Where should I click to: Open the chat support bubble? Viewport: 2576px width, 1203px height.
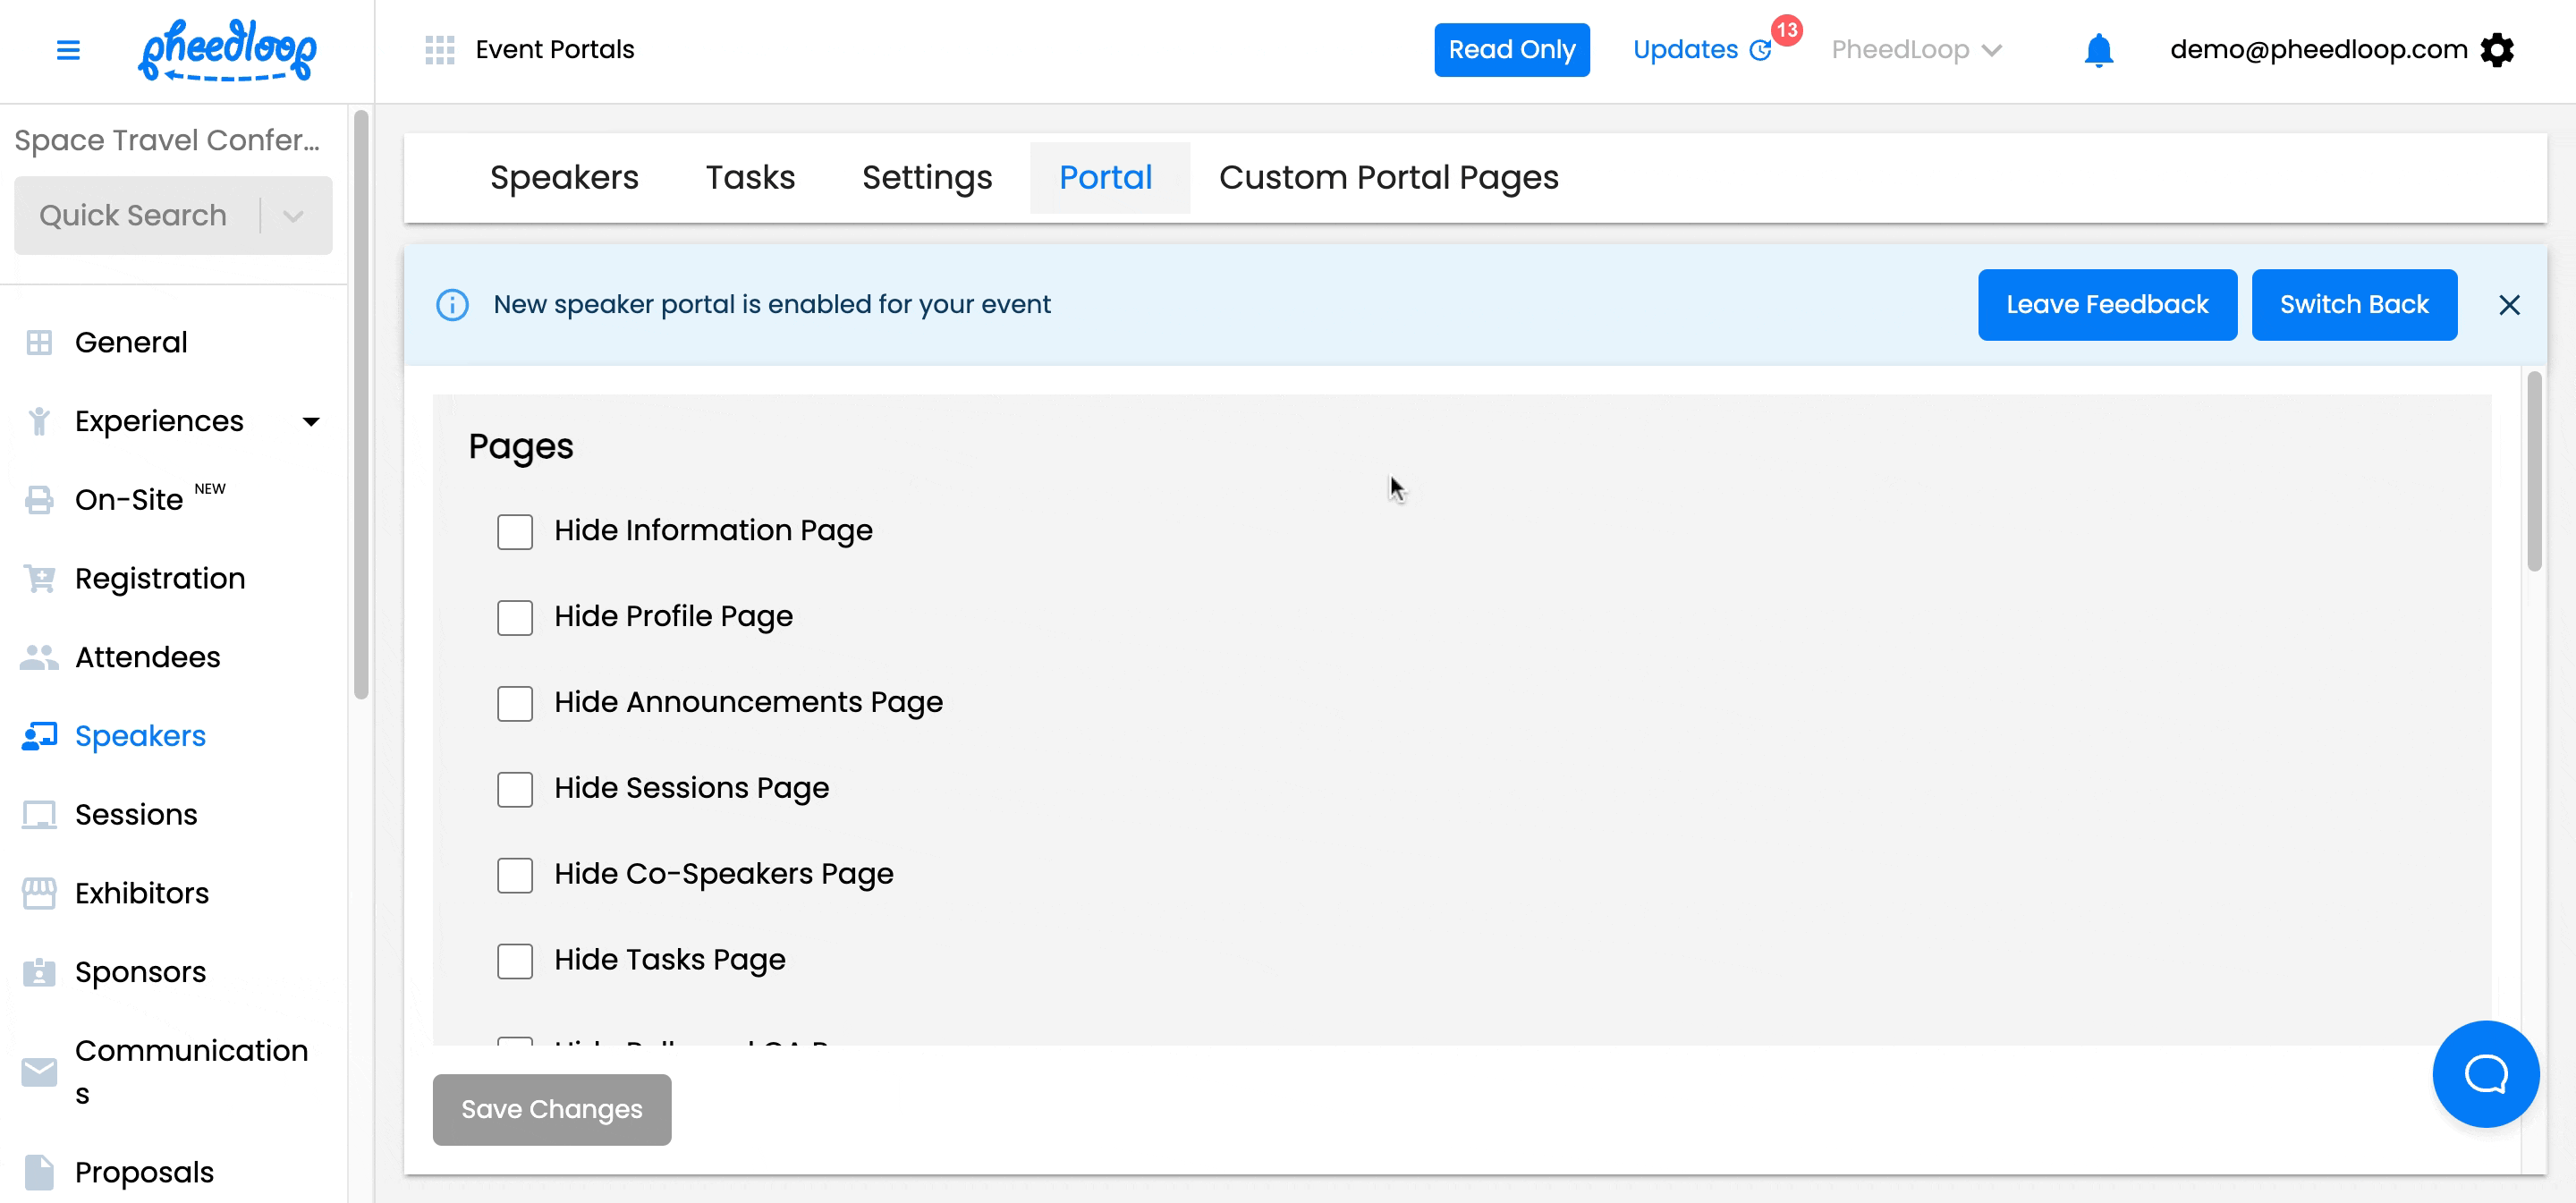coord(2485,1073)
